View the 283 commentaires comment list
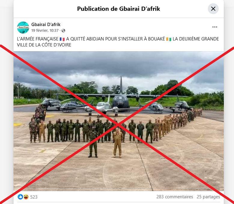Screen dimensions: 234x204 coord(175,197)
